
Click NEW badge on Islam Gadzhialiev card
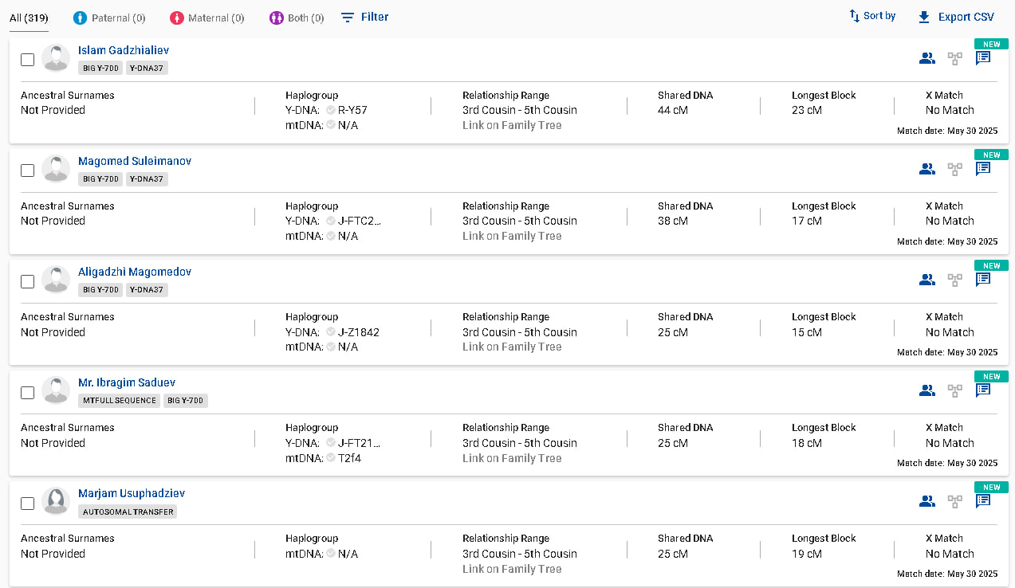click(x=991, y=44)
